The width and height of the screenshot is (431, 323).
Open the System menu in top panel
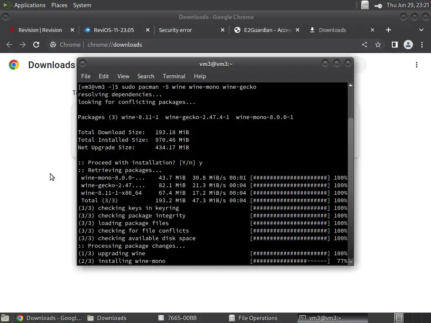tap(82, 5)
